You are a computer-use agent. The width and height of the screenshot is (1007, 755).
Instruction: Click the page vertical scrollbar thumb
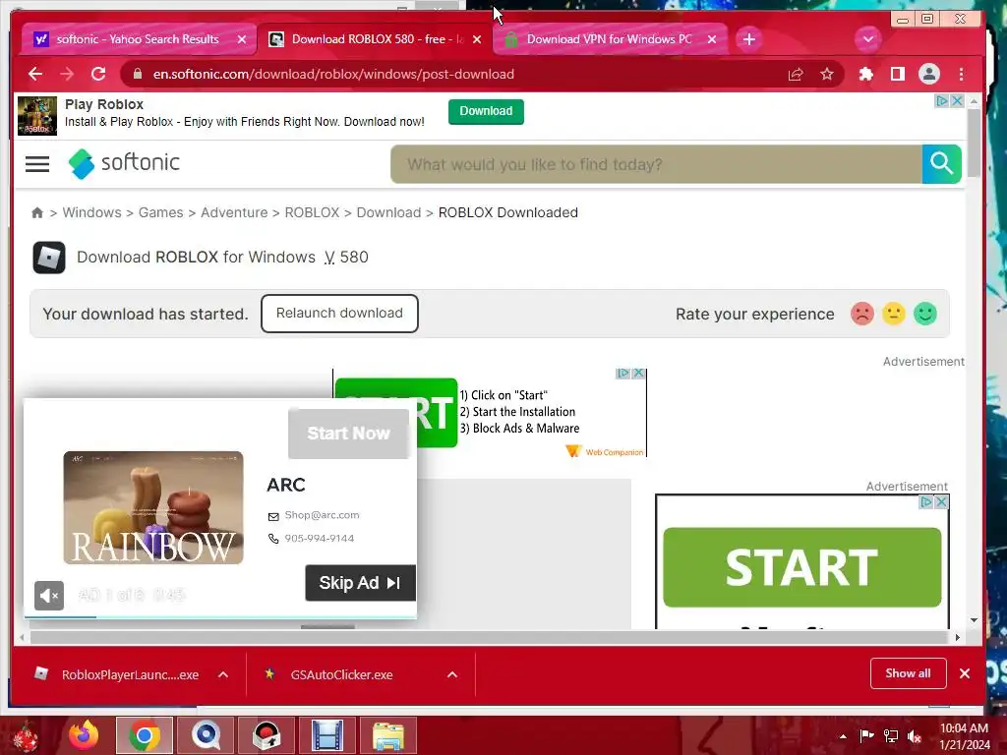(x=974, y=144)
